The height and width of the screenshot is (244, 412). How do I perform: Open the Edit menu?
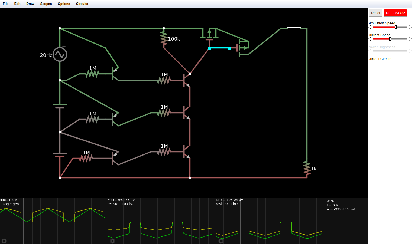click(x=17, y=4)
